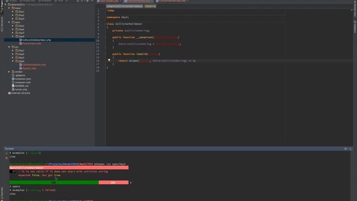The width and height of the screenshot is (357, 201).
Task: Open runner.php file
Action: click(21, 89)
